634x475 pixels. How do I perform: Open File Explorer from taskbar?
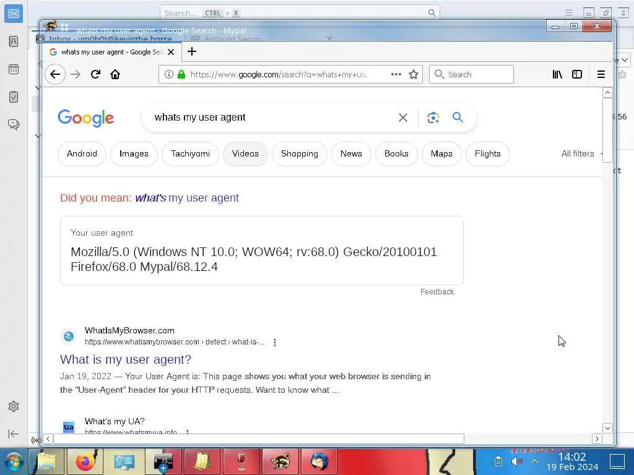[46, 461]
